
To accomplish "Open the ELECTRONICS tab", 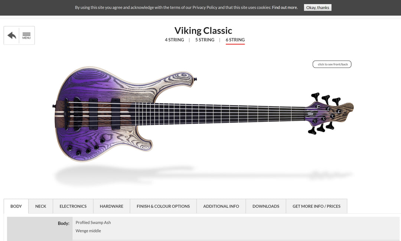I will 73,206.
